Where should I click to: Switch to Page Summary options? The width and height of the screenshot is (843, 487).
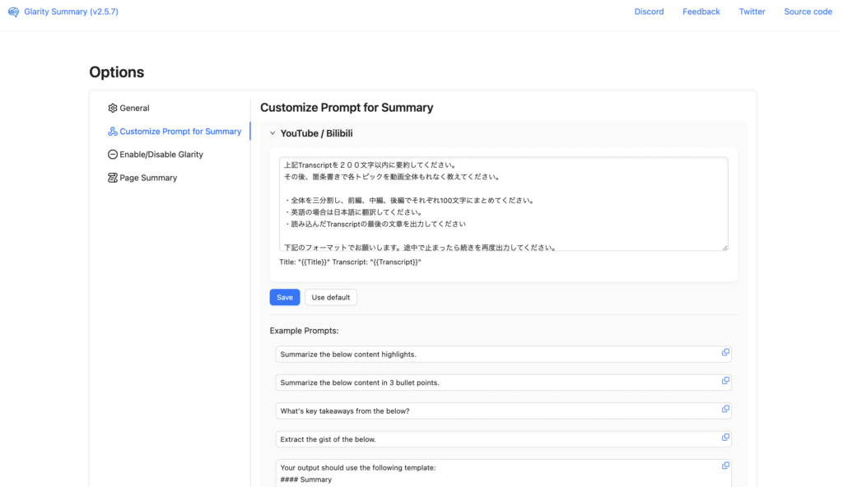[148, 178]
